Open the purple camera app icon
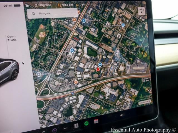Image resolution: width=178 pixels, height=133 pixels. pyautogui.click(x=55, y=130)
